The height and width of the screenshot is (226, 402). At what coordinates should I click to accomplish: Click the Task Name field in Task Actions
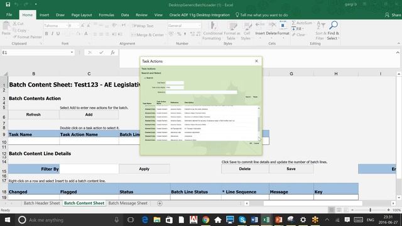tap(175, 83)
